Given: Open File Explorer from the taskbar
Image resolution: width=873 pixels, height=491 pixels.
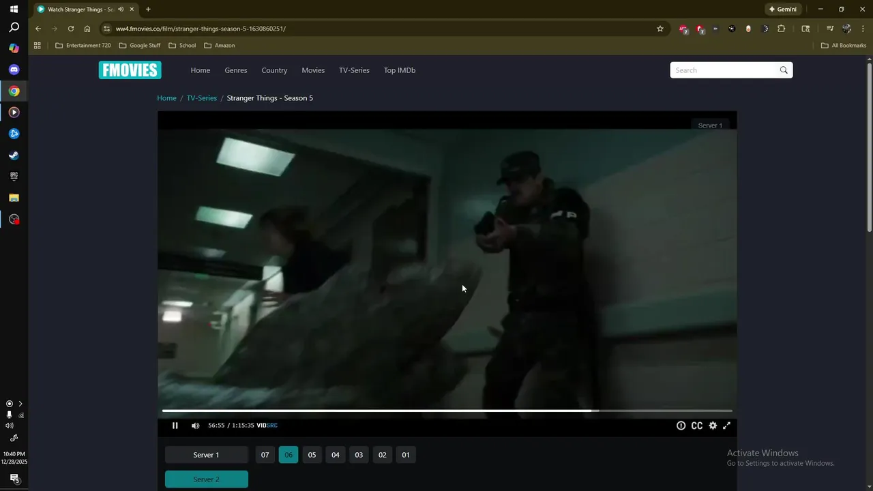Looking at the screenshot, I should point(14,198).
